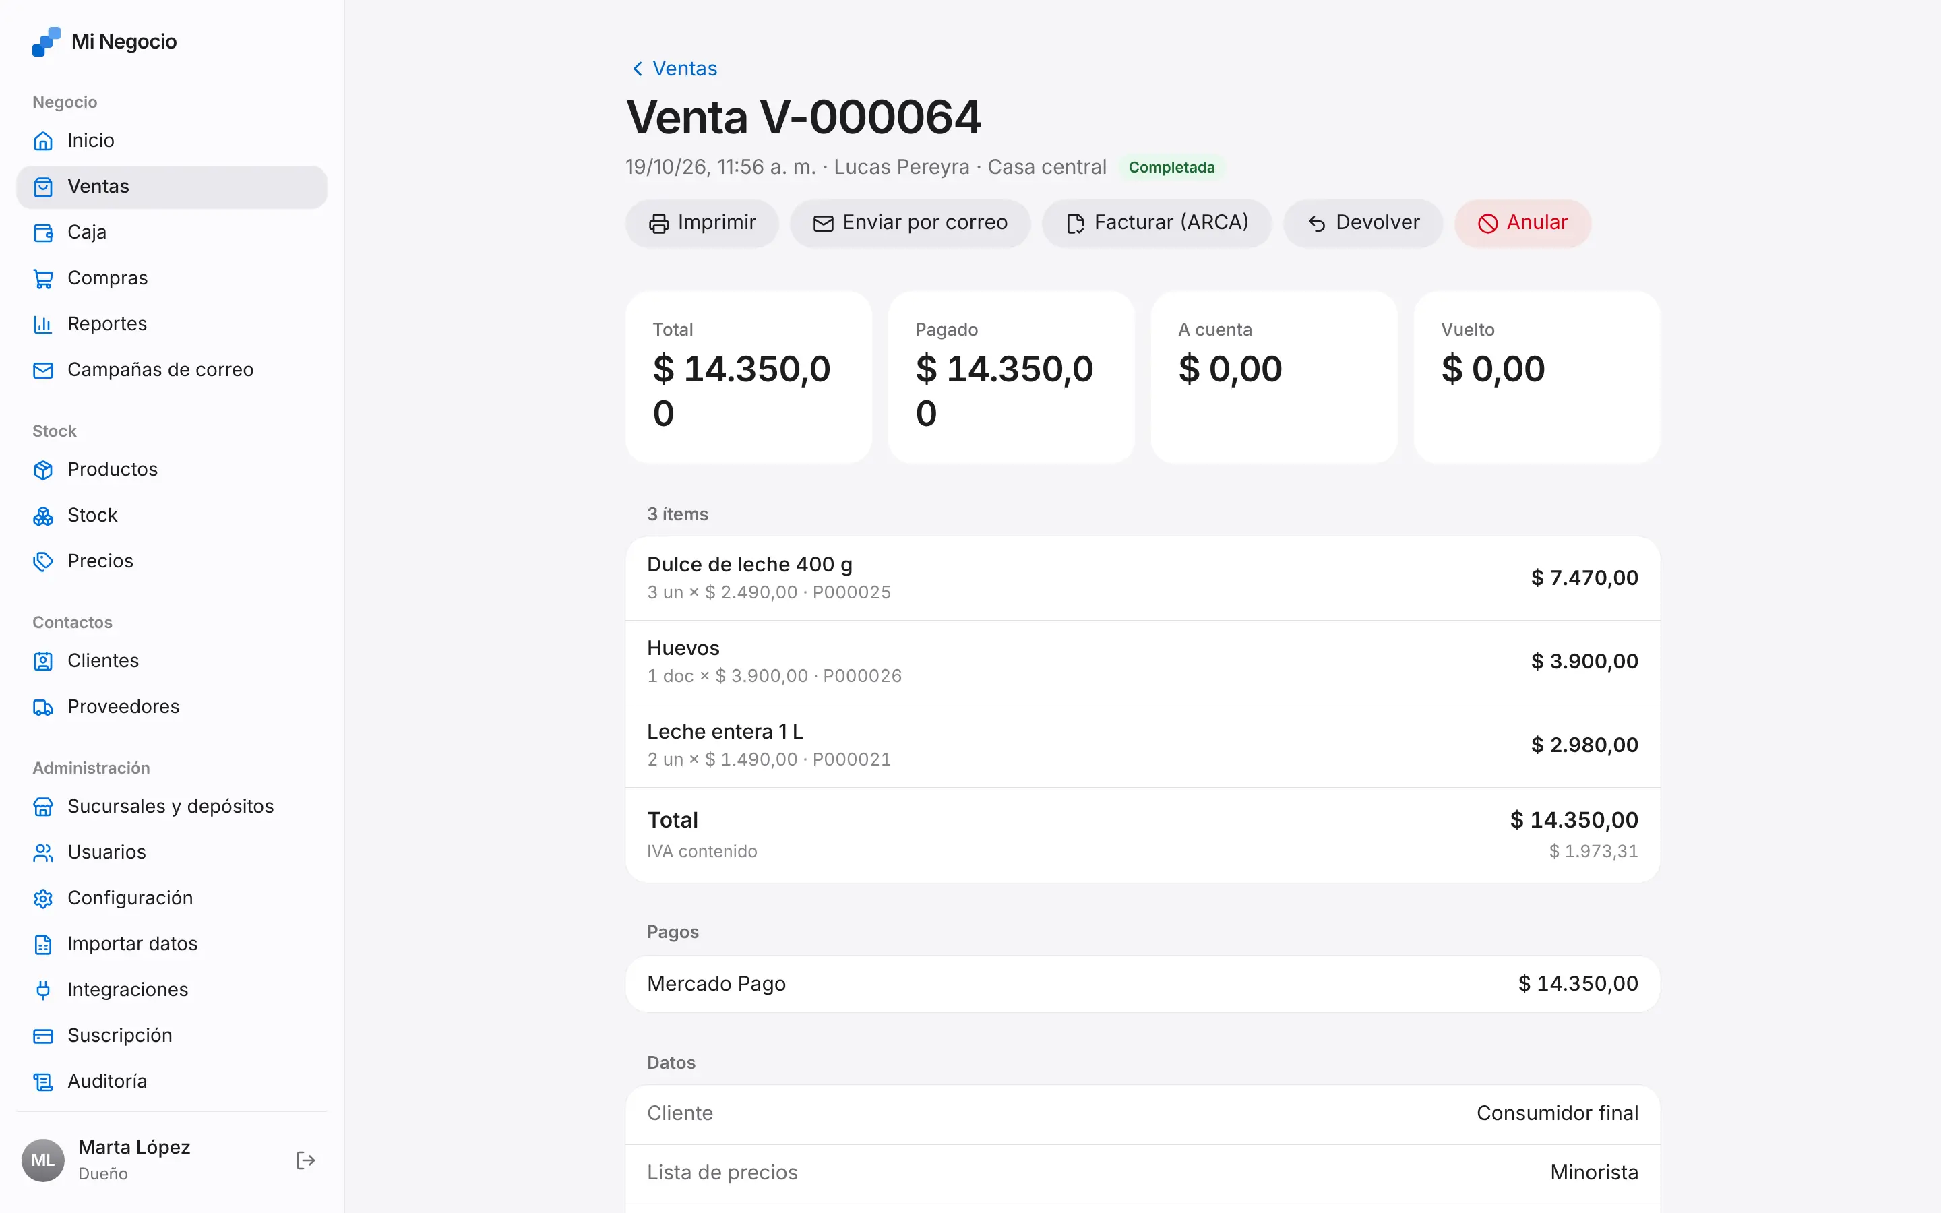Select the Leche entera 1 L row
Image resolution: width=1941 pixels, height=1213 pixels.
click(1142, 745)
